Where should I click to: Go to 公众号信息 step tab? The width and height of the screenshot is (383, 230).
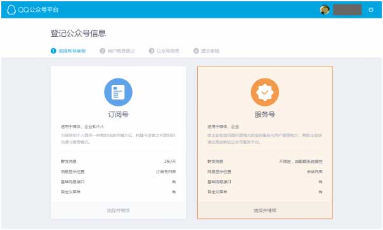(168, 51)
